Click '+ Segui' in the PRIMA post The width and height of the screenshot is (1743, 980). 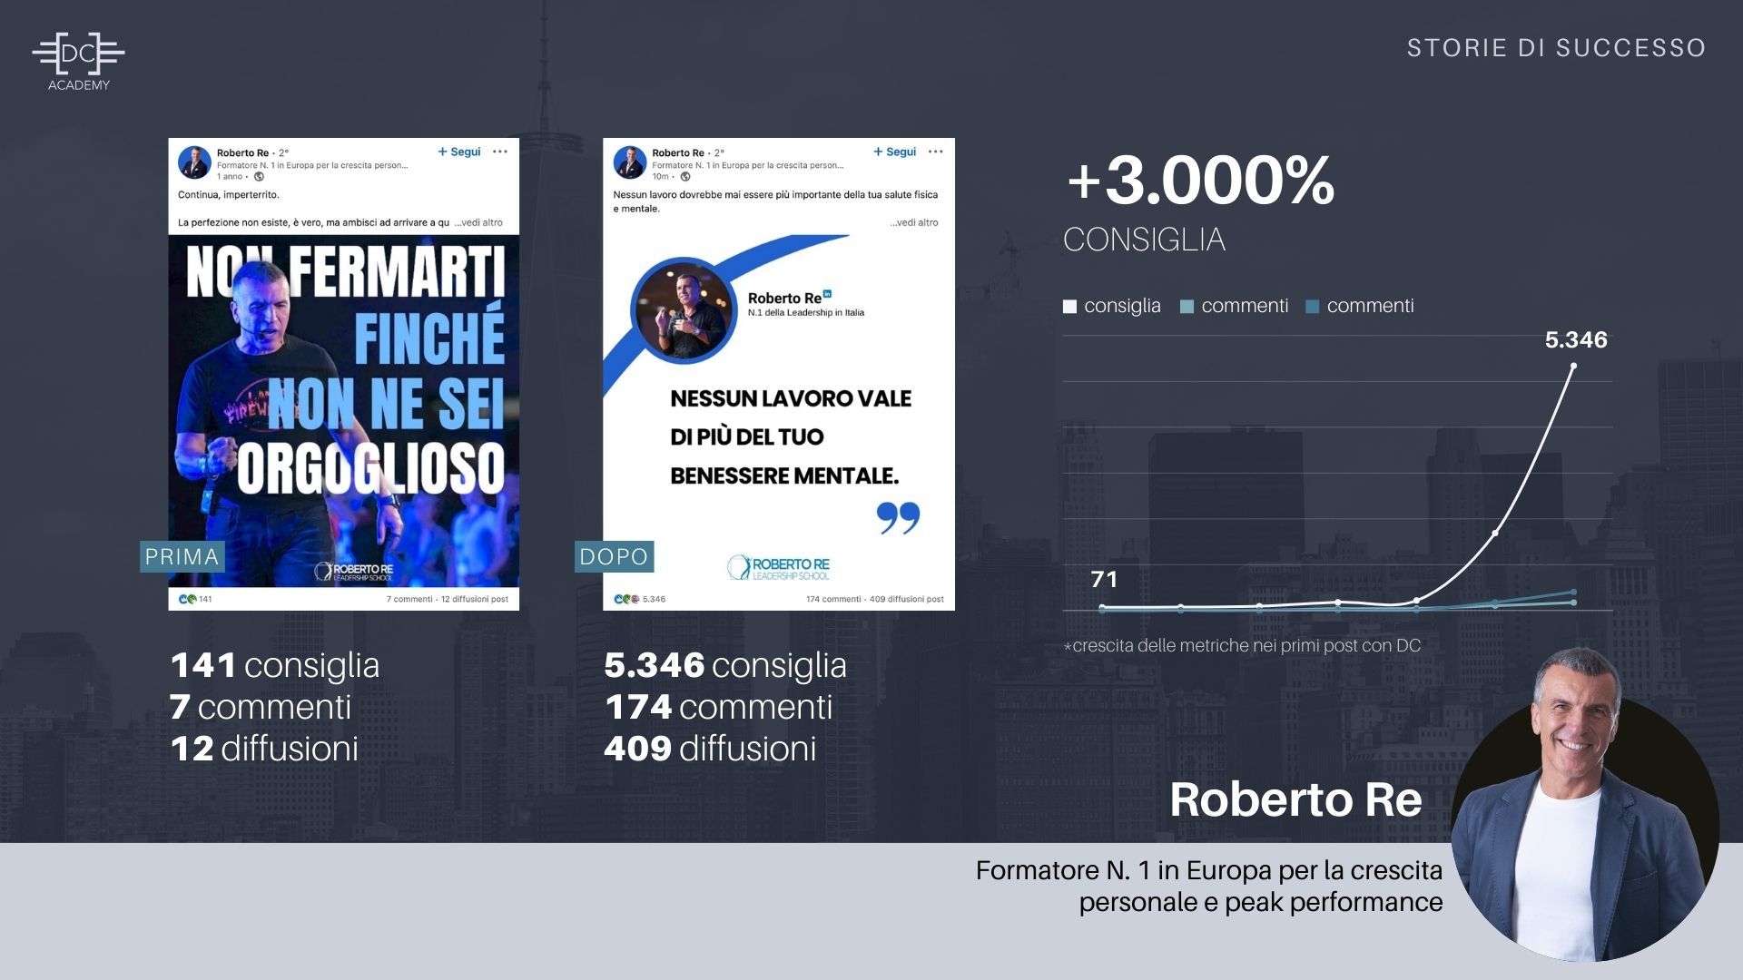[459, 152]
